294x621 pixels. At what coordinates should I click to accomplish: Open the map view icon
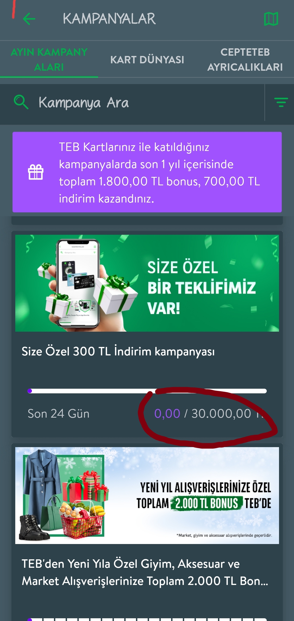(x=271, y=19)
